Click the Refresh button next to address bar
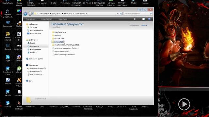Screen dimensions: 209x117 pyautogui.click(x=121, y=14)
